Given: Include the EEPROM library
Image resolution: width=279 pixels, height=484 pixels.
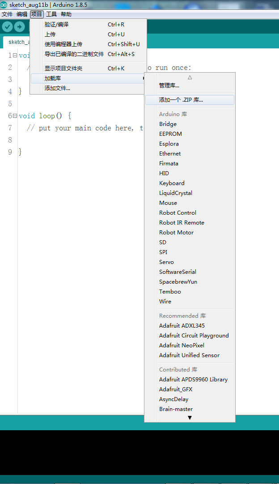Looking at the screenshot, I should (x=190, y=134).
